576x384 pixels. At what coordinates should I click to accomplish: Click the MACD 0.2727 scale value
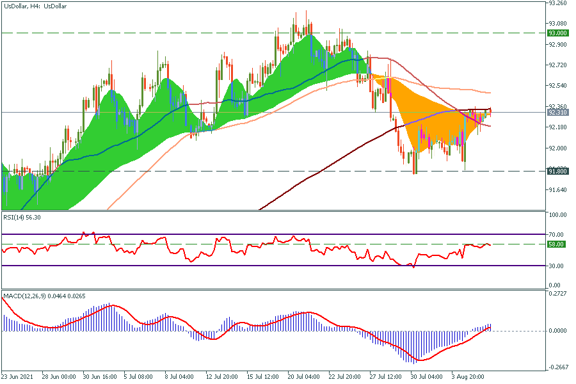coord(557,294)
